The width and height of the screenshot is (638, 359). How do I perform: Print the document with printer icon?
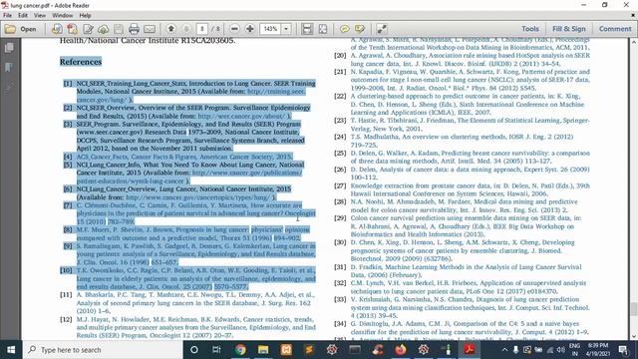tap(134, 29)
